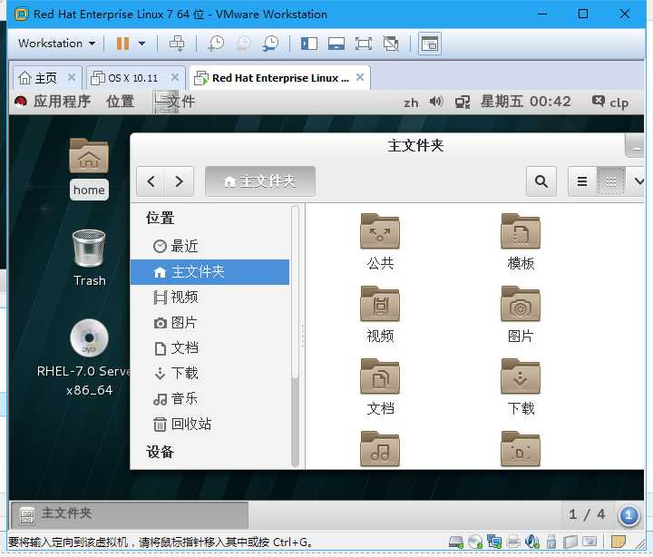Expand the power options arrow beside pause
The image size is (653, 557).
(x=142, y=44)
